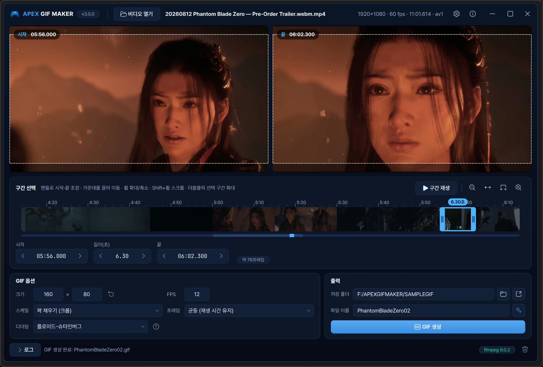Open the settings gear icon
Viewport: 543px width, 367px height.
(456, 14)
